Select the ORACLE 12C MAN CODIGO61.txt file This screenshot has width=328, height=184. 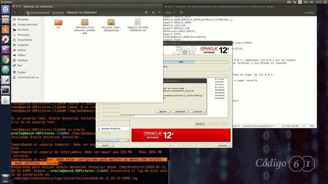[138, 25]
